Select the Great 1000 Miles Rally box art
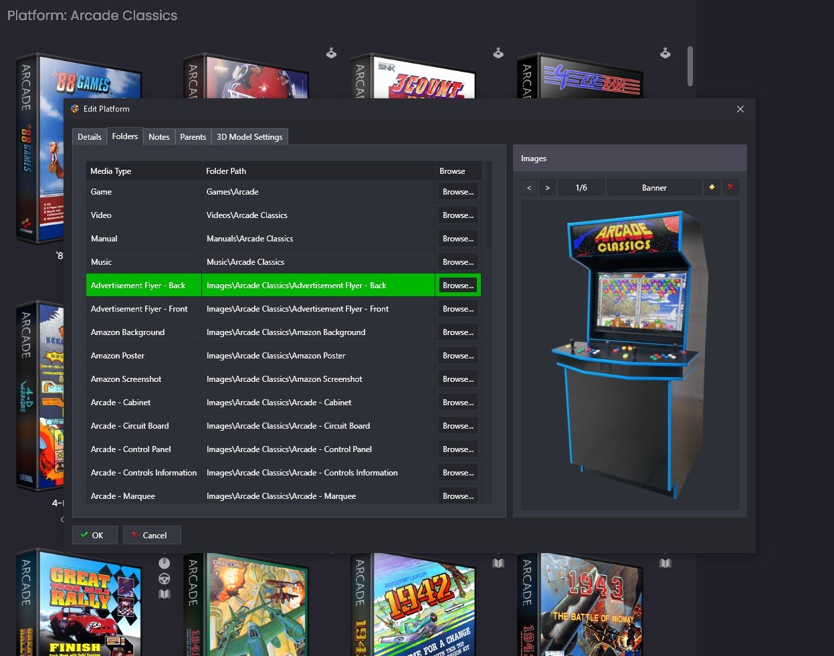The width and height of the screenshot is (834, 656). (x=79, y=603)
